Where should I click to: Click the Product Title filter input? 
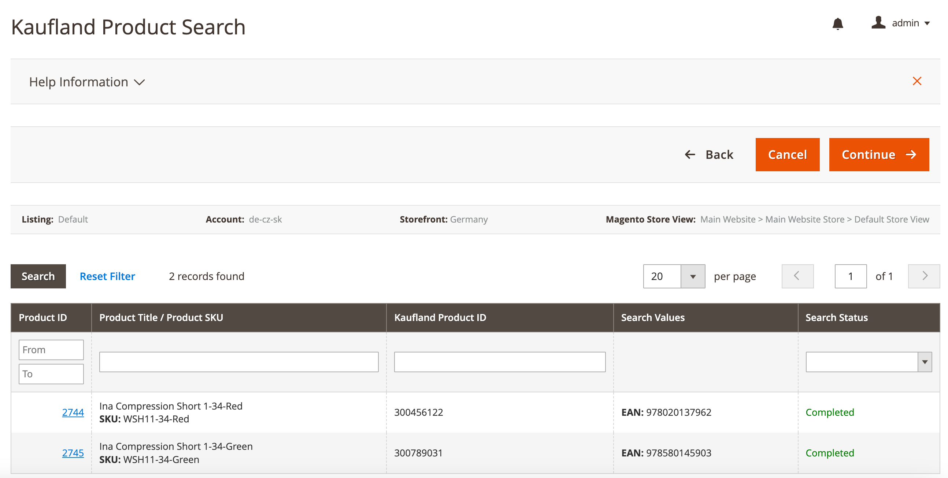238,362
